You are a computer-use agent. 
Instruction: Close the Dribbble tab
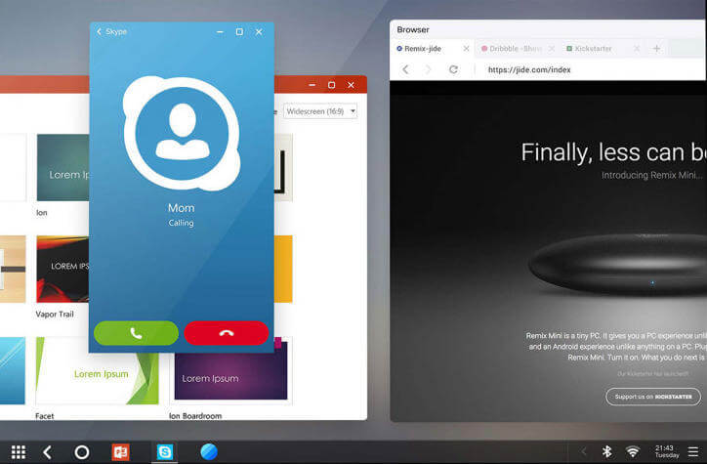pos(551,48)
